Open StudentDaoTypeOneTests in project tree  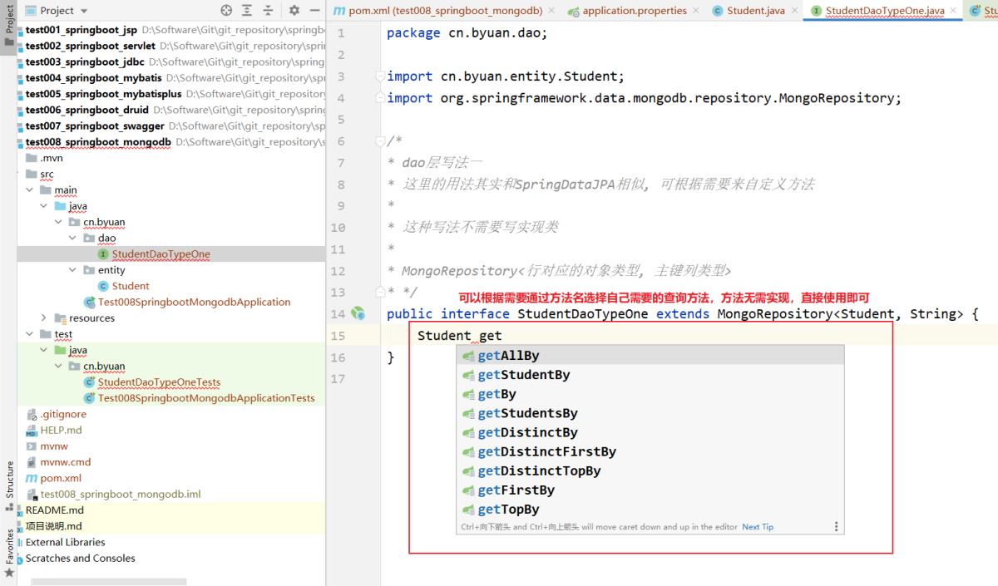tap(159, 382)
